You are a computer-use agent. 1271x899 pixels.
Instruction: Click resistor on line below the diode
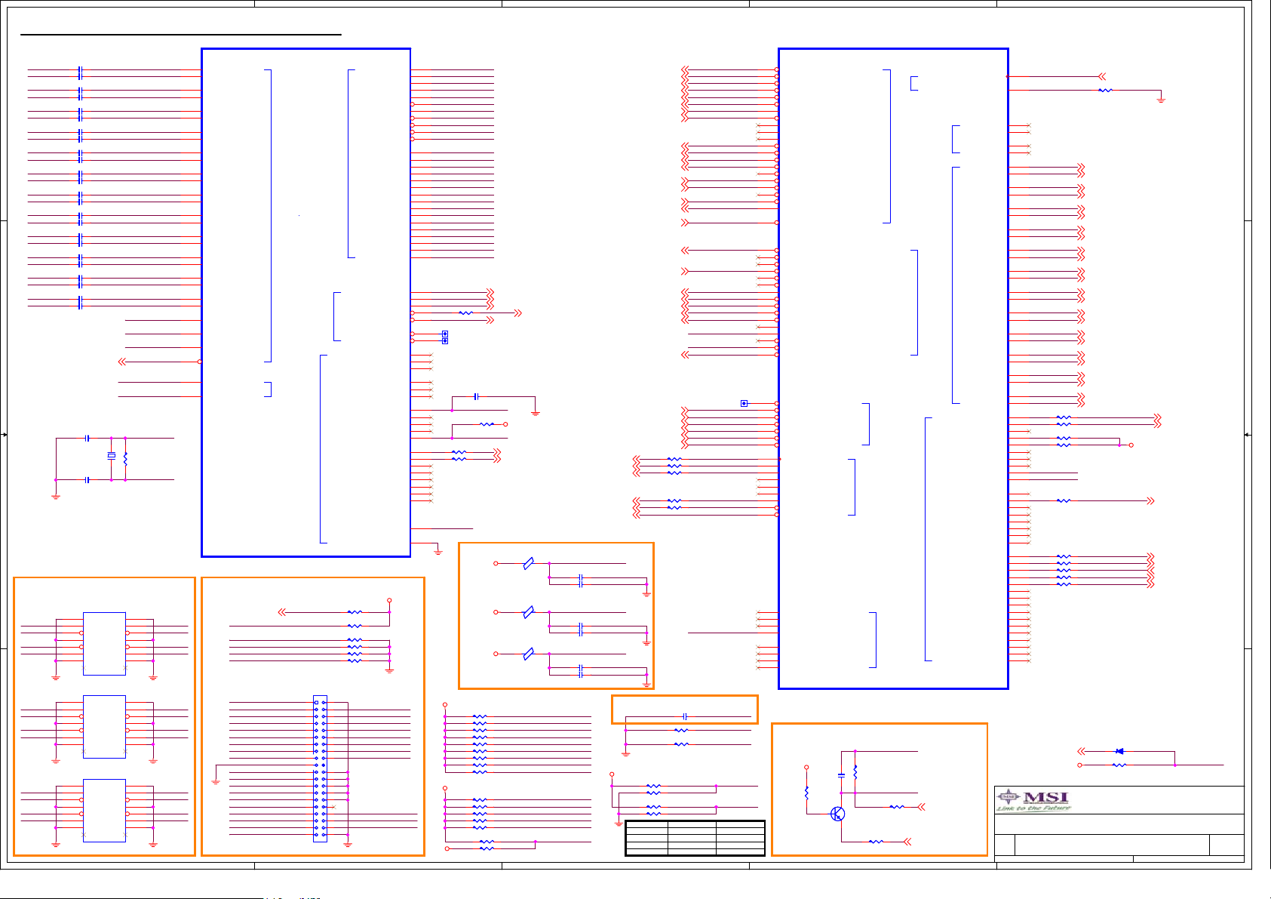pyautogui.click(x=1119, y=765)
